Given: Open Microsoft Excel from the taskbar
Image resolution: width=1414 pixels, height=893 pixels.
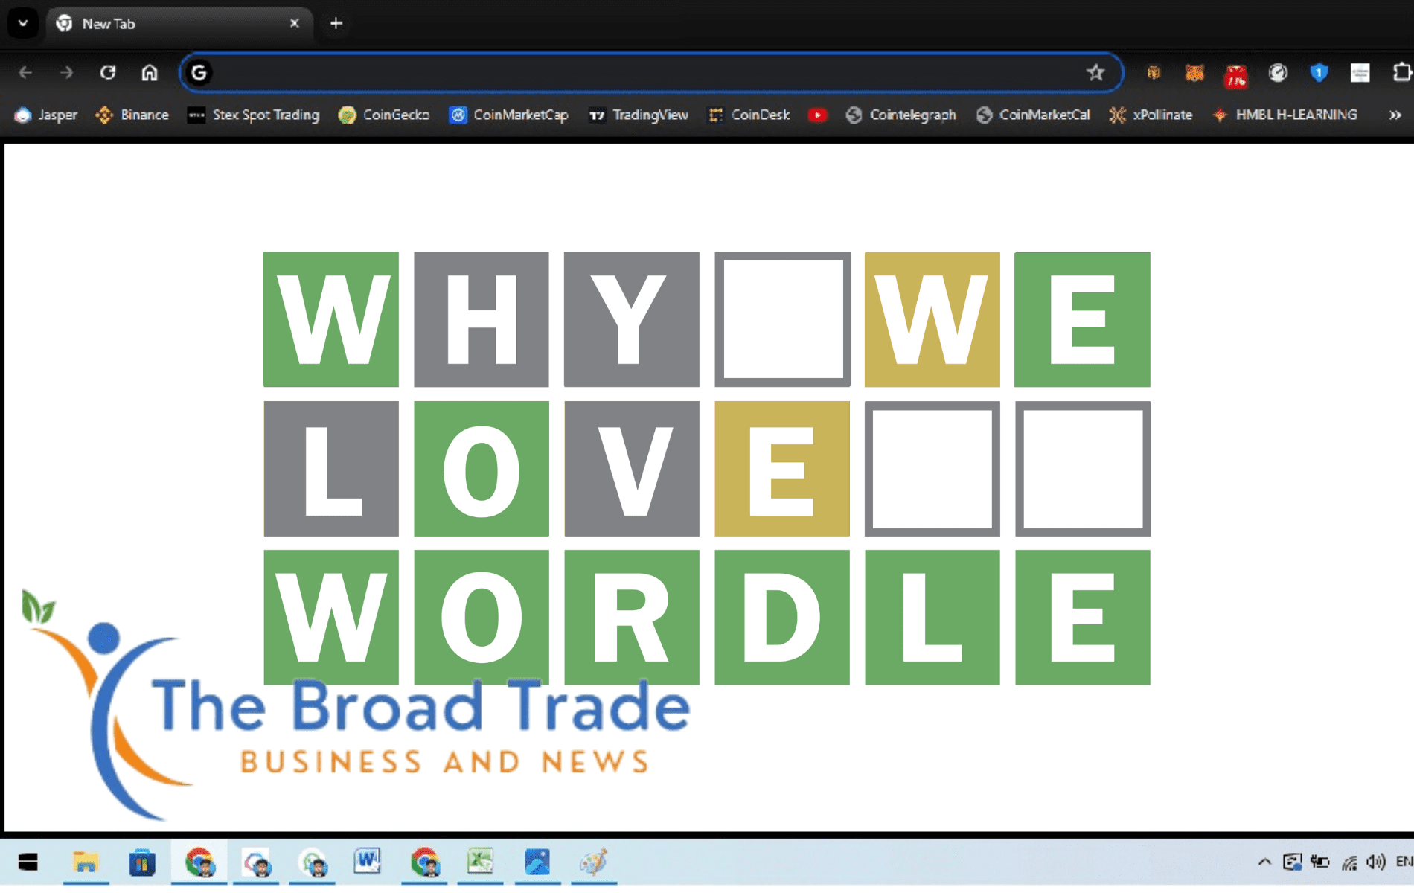Looking at the screenshot, I should tap(481, 861).
